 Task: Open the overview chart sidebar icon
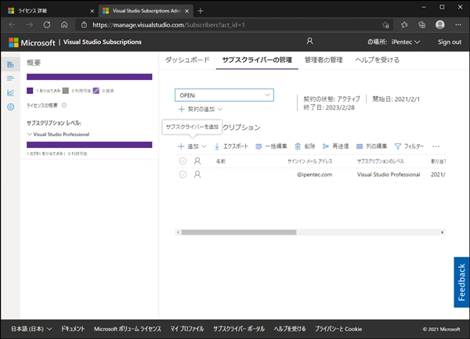10,64
